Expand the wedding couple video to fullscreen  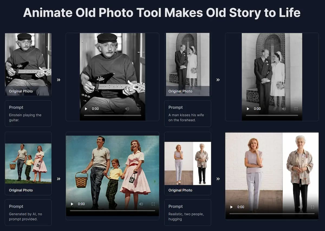pos(296,108)
